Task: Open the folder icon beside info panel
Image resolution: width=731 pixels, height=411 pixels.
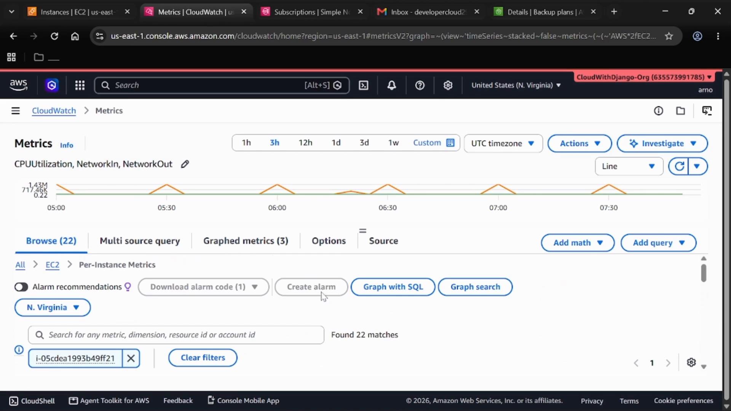Action: point(680,111)
